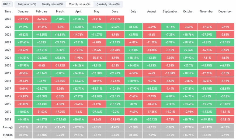The image size is (236, 139).
Task: Switch to Weekly returns(%) tab
Action: tap(52, 4)
